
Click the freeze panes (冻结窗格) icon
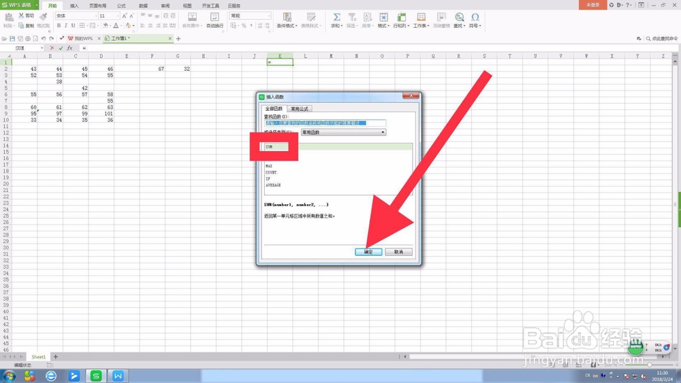coord(441,17)
